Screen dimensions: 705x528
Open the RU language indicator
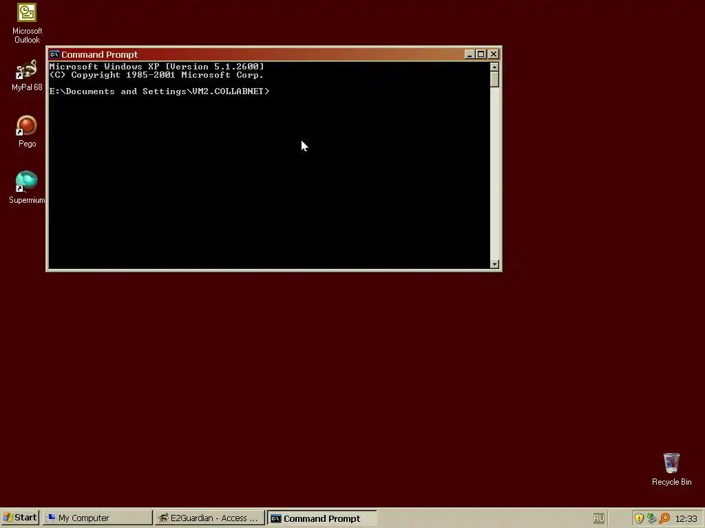pos(598,518)
